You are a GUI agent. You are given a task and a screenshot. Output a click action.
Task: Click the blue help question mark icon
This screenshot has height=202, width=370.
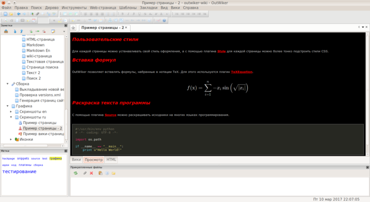coord(164,21)
